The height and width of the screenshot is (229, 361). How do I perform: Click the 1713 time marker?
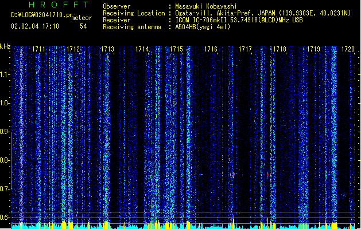point(107,49)
